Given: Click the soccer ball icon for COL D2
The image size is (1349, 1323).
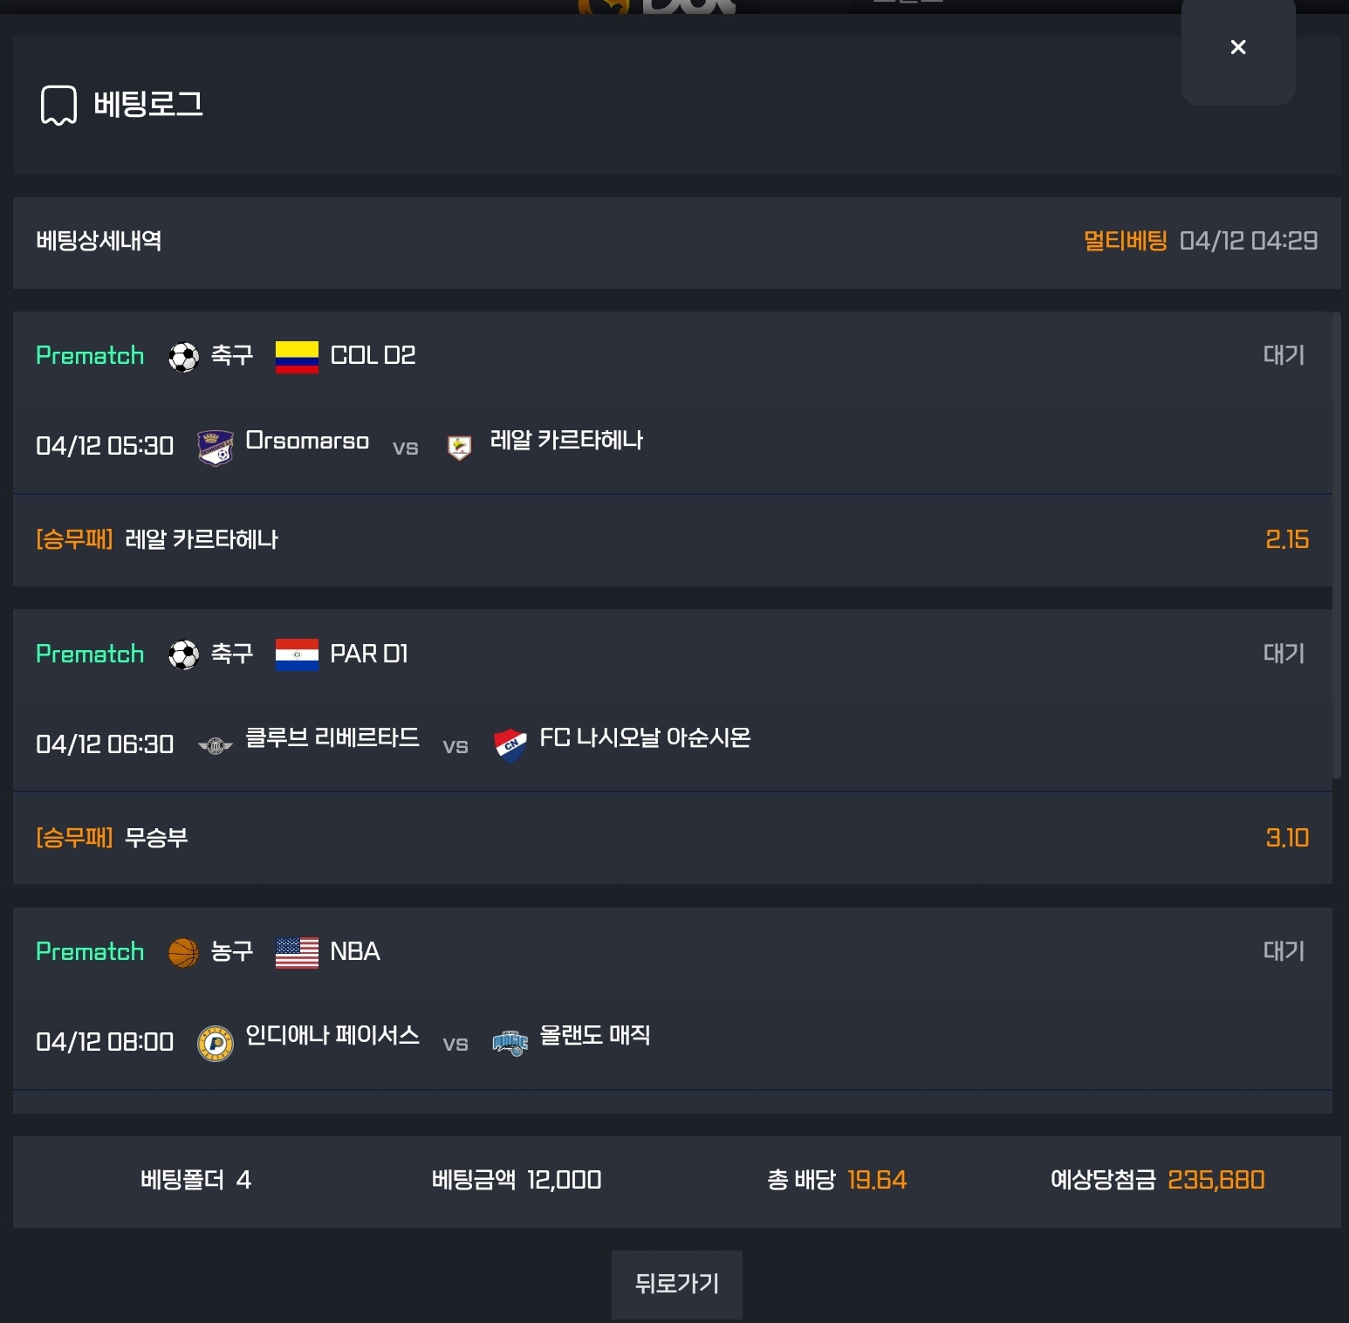Looking at the screenshot, I should 183,357.
